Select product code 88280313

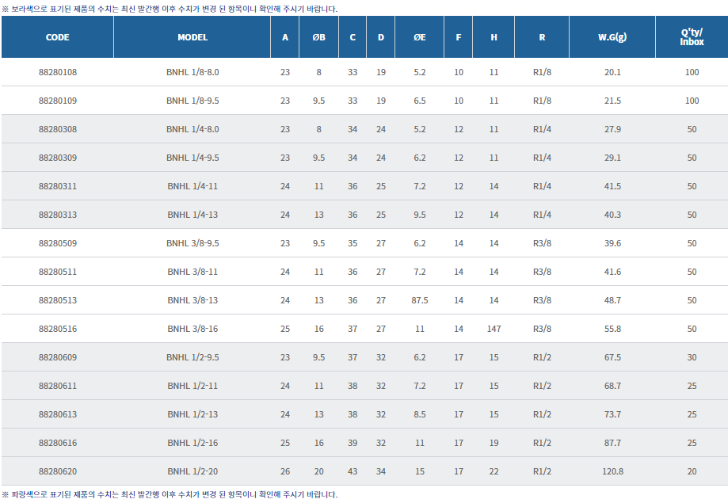pos(58,215)
